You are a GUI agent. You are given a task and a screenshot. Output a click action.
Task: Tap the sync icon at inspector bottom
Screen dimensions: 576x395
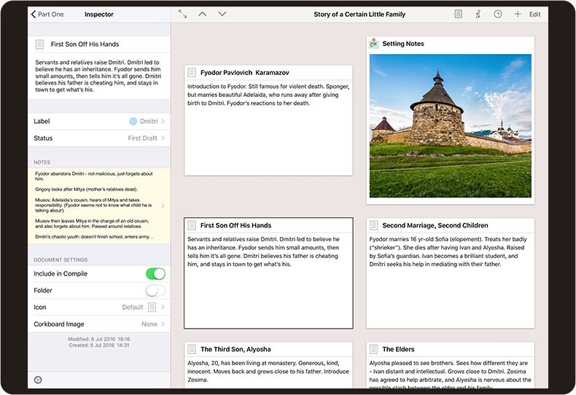[x=38, y=379]
